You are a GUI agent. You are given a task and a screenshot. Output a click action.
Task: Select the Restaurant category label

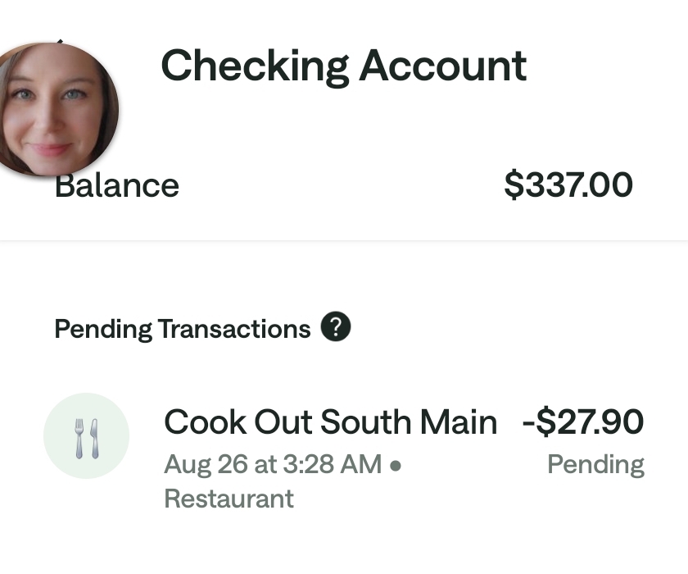tap(229, 498)
